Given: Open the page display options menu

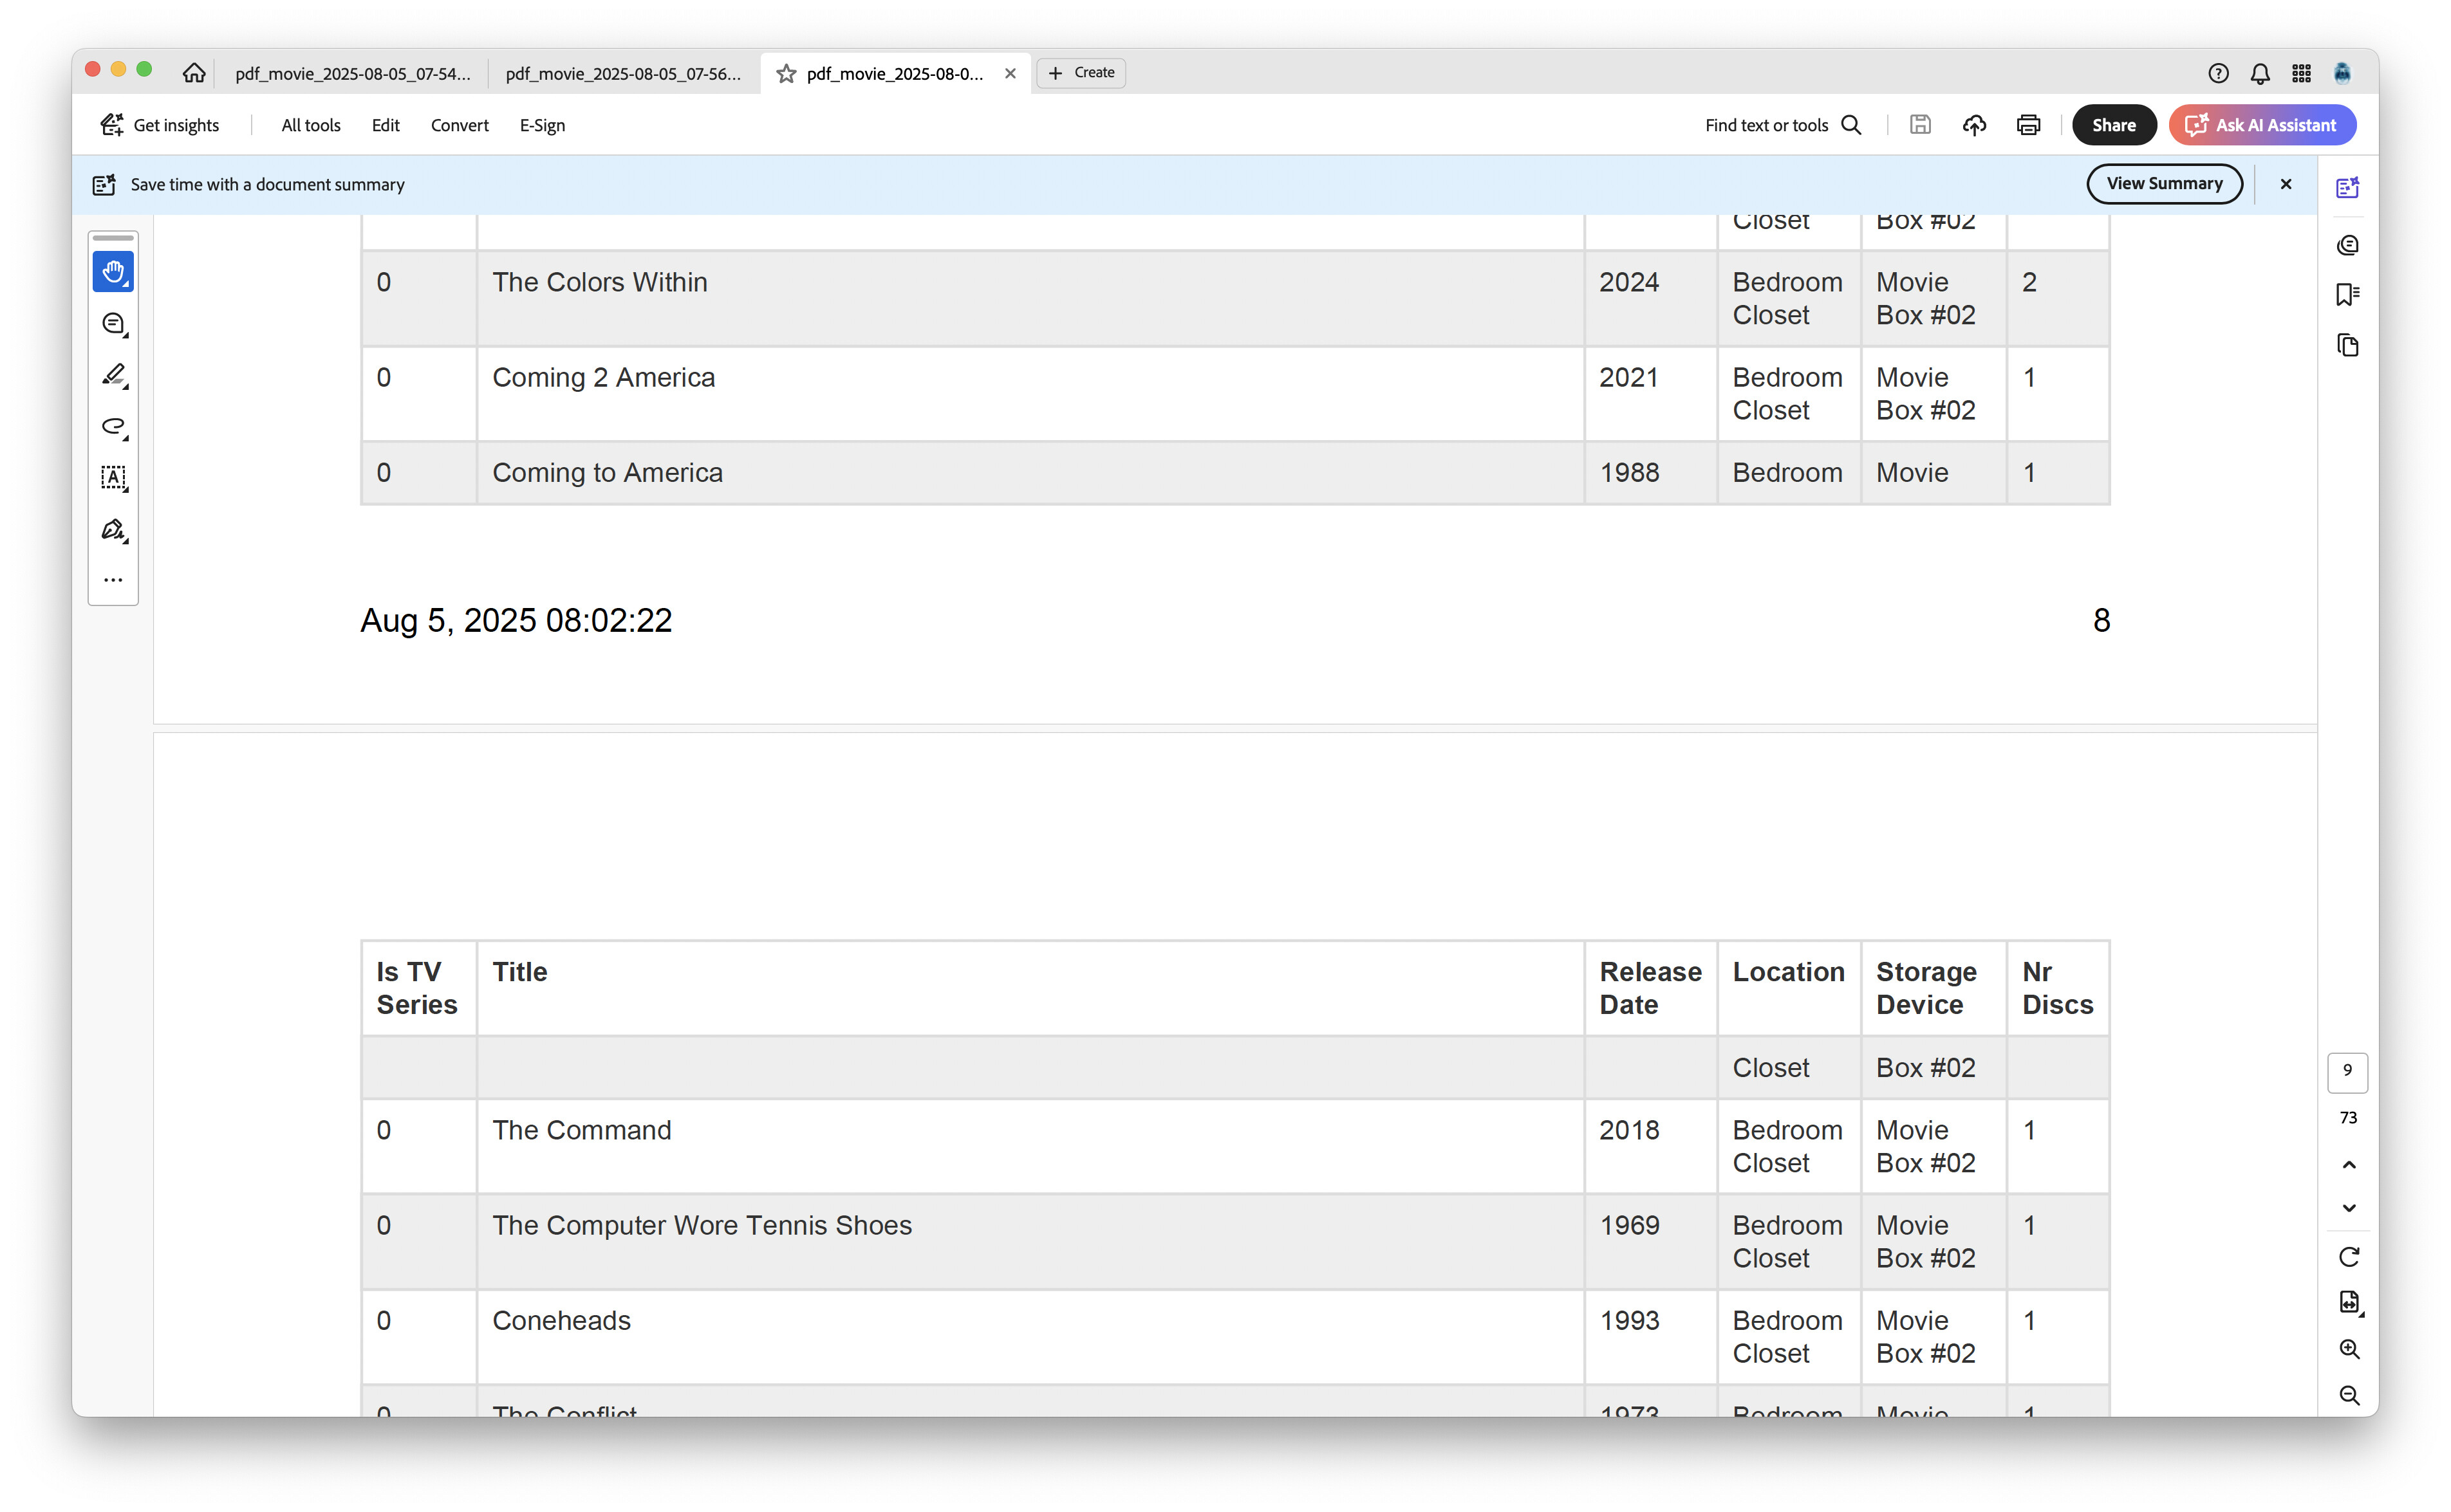Looking at the screenshot, I should click(x=2348, y=1302).
